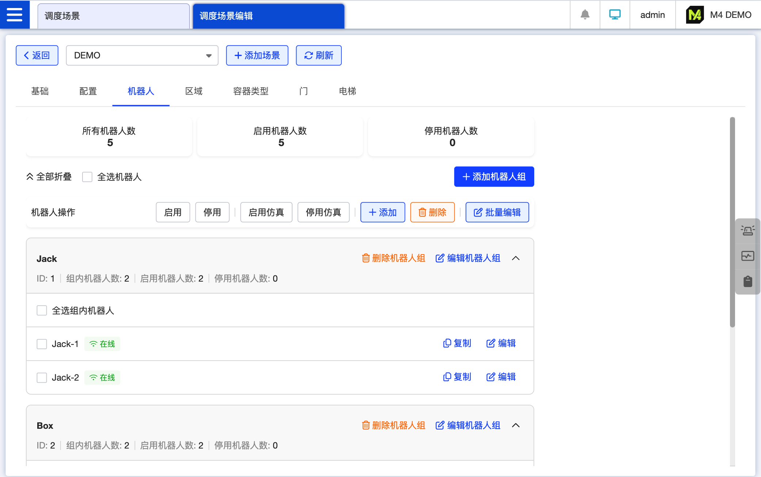
Task: Open the hamburger main menu
Action: pyautogui.click(x=15, y=15)
